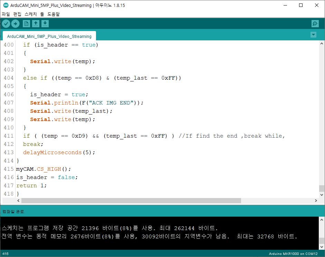The image size is (325, 257).
Task: Click 'is_header = false;' line
Action: coord(47,177)
